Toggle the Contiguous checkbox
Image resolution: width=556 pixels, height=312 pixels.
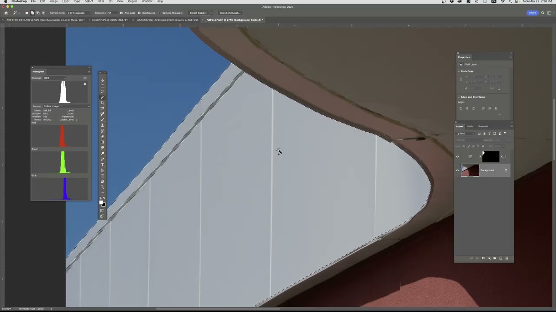tap(139, 13)
